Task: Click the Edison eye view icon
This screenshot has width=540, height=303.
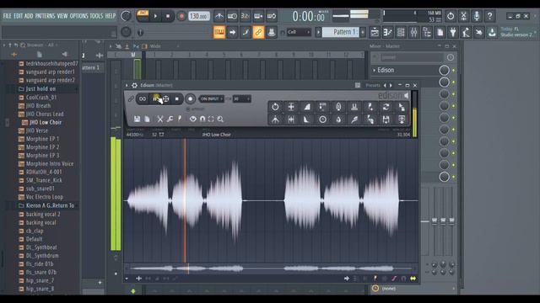Action: tap(193, 119)
